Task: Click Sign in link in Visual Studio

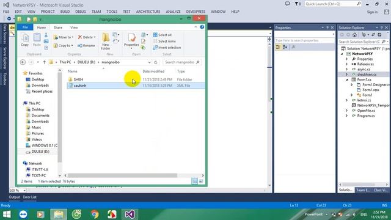Action: [x=372, y=12]
